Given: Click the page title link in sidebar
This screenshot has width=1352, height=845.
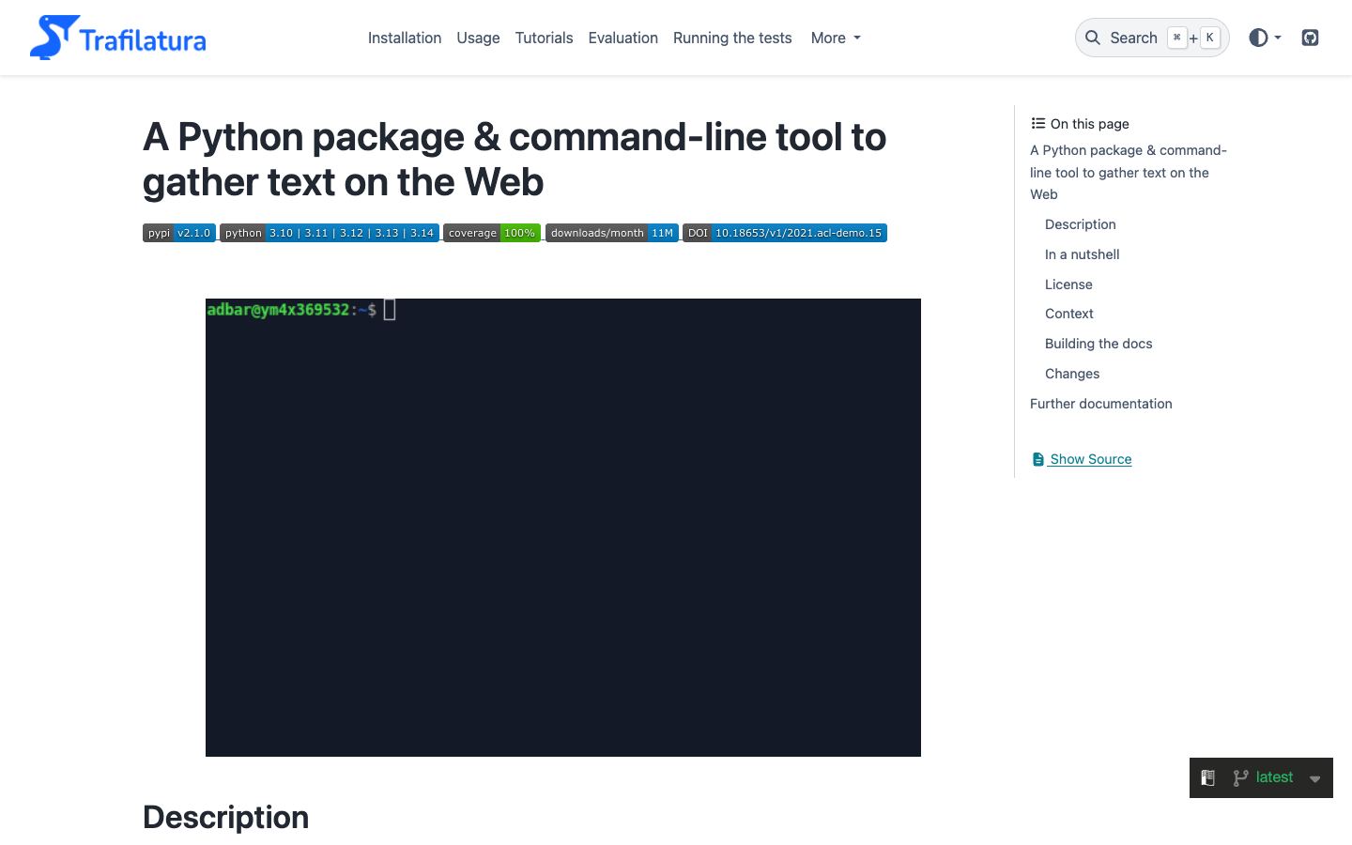Looking at the screenshot, I should pyautogui.click(x=1129, y=172).
